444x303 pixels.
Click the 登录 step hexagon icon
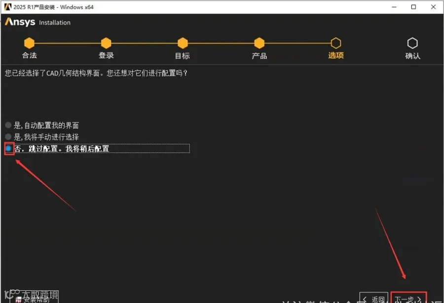click(x=106, y=43)
